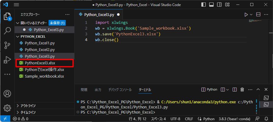273x122 pixels.
Task: Select Python_Excel3.py in the folder tree
Action: [x=44, y=56]
